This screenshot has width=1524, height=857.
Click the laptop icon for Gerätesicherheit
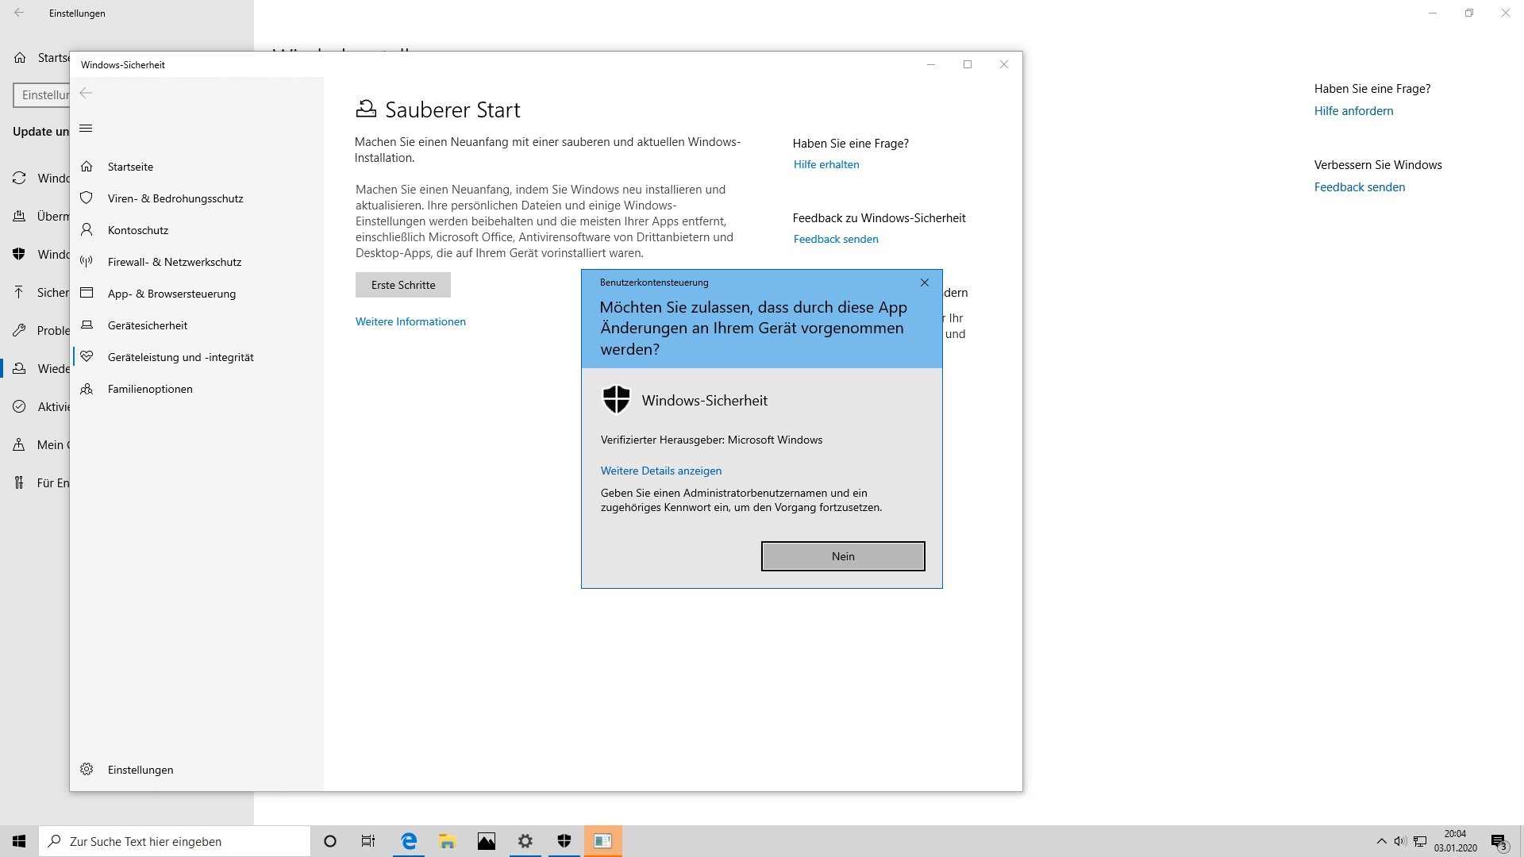(87, 325)
